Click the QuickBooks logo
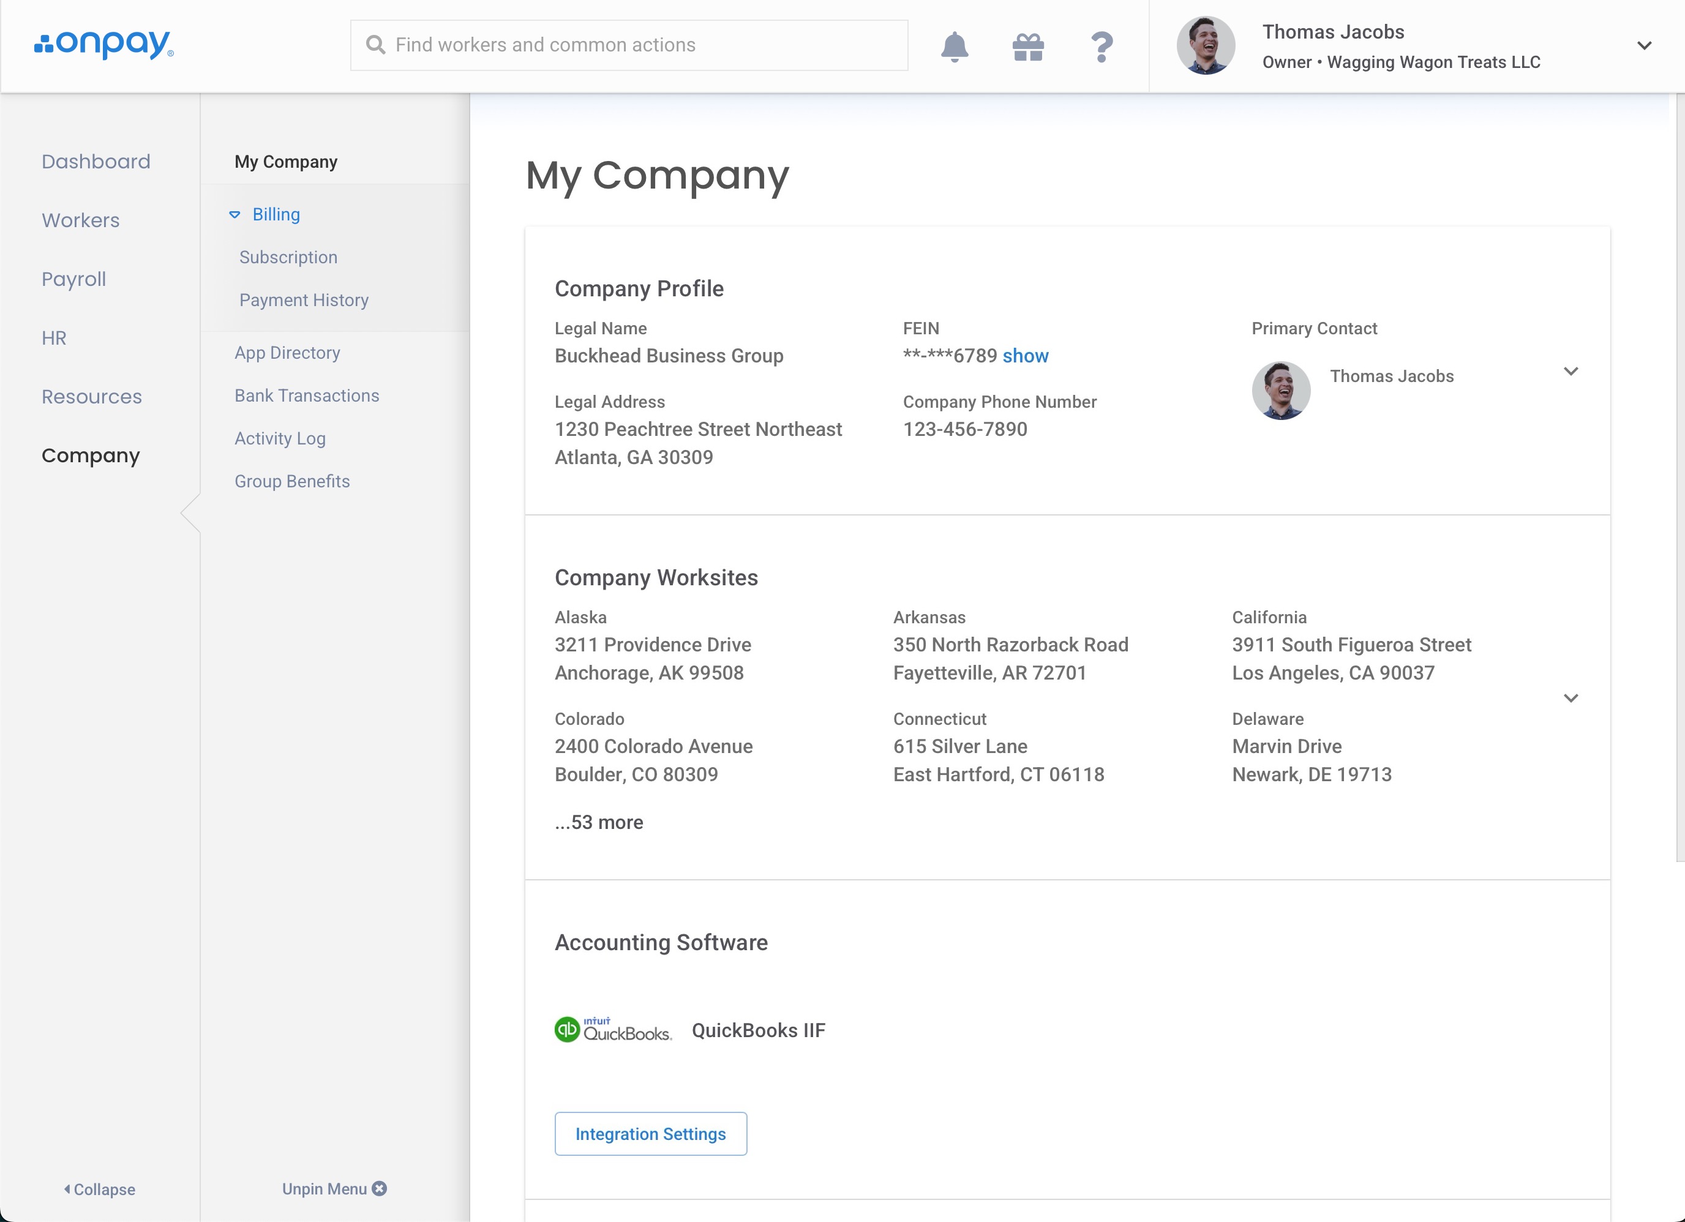 click(614, 1030)
